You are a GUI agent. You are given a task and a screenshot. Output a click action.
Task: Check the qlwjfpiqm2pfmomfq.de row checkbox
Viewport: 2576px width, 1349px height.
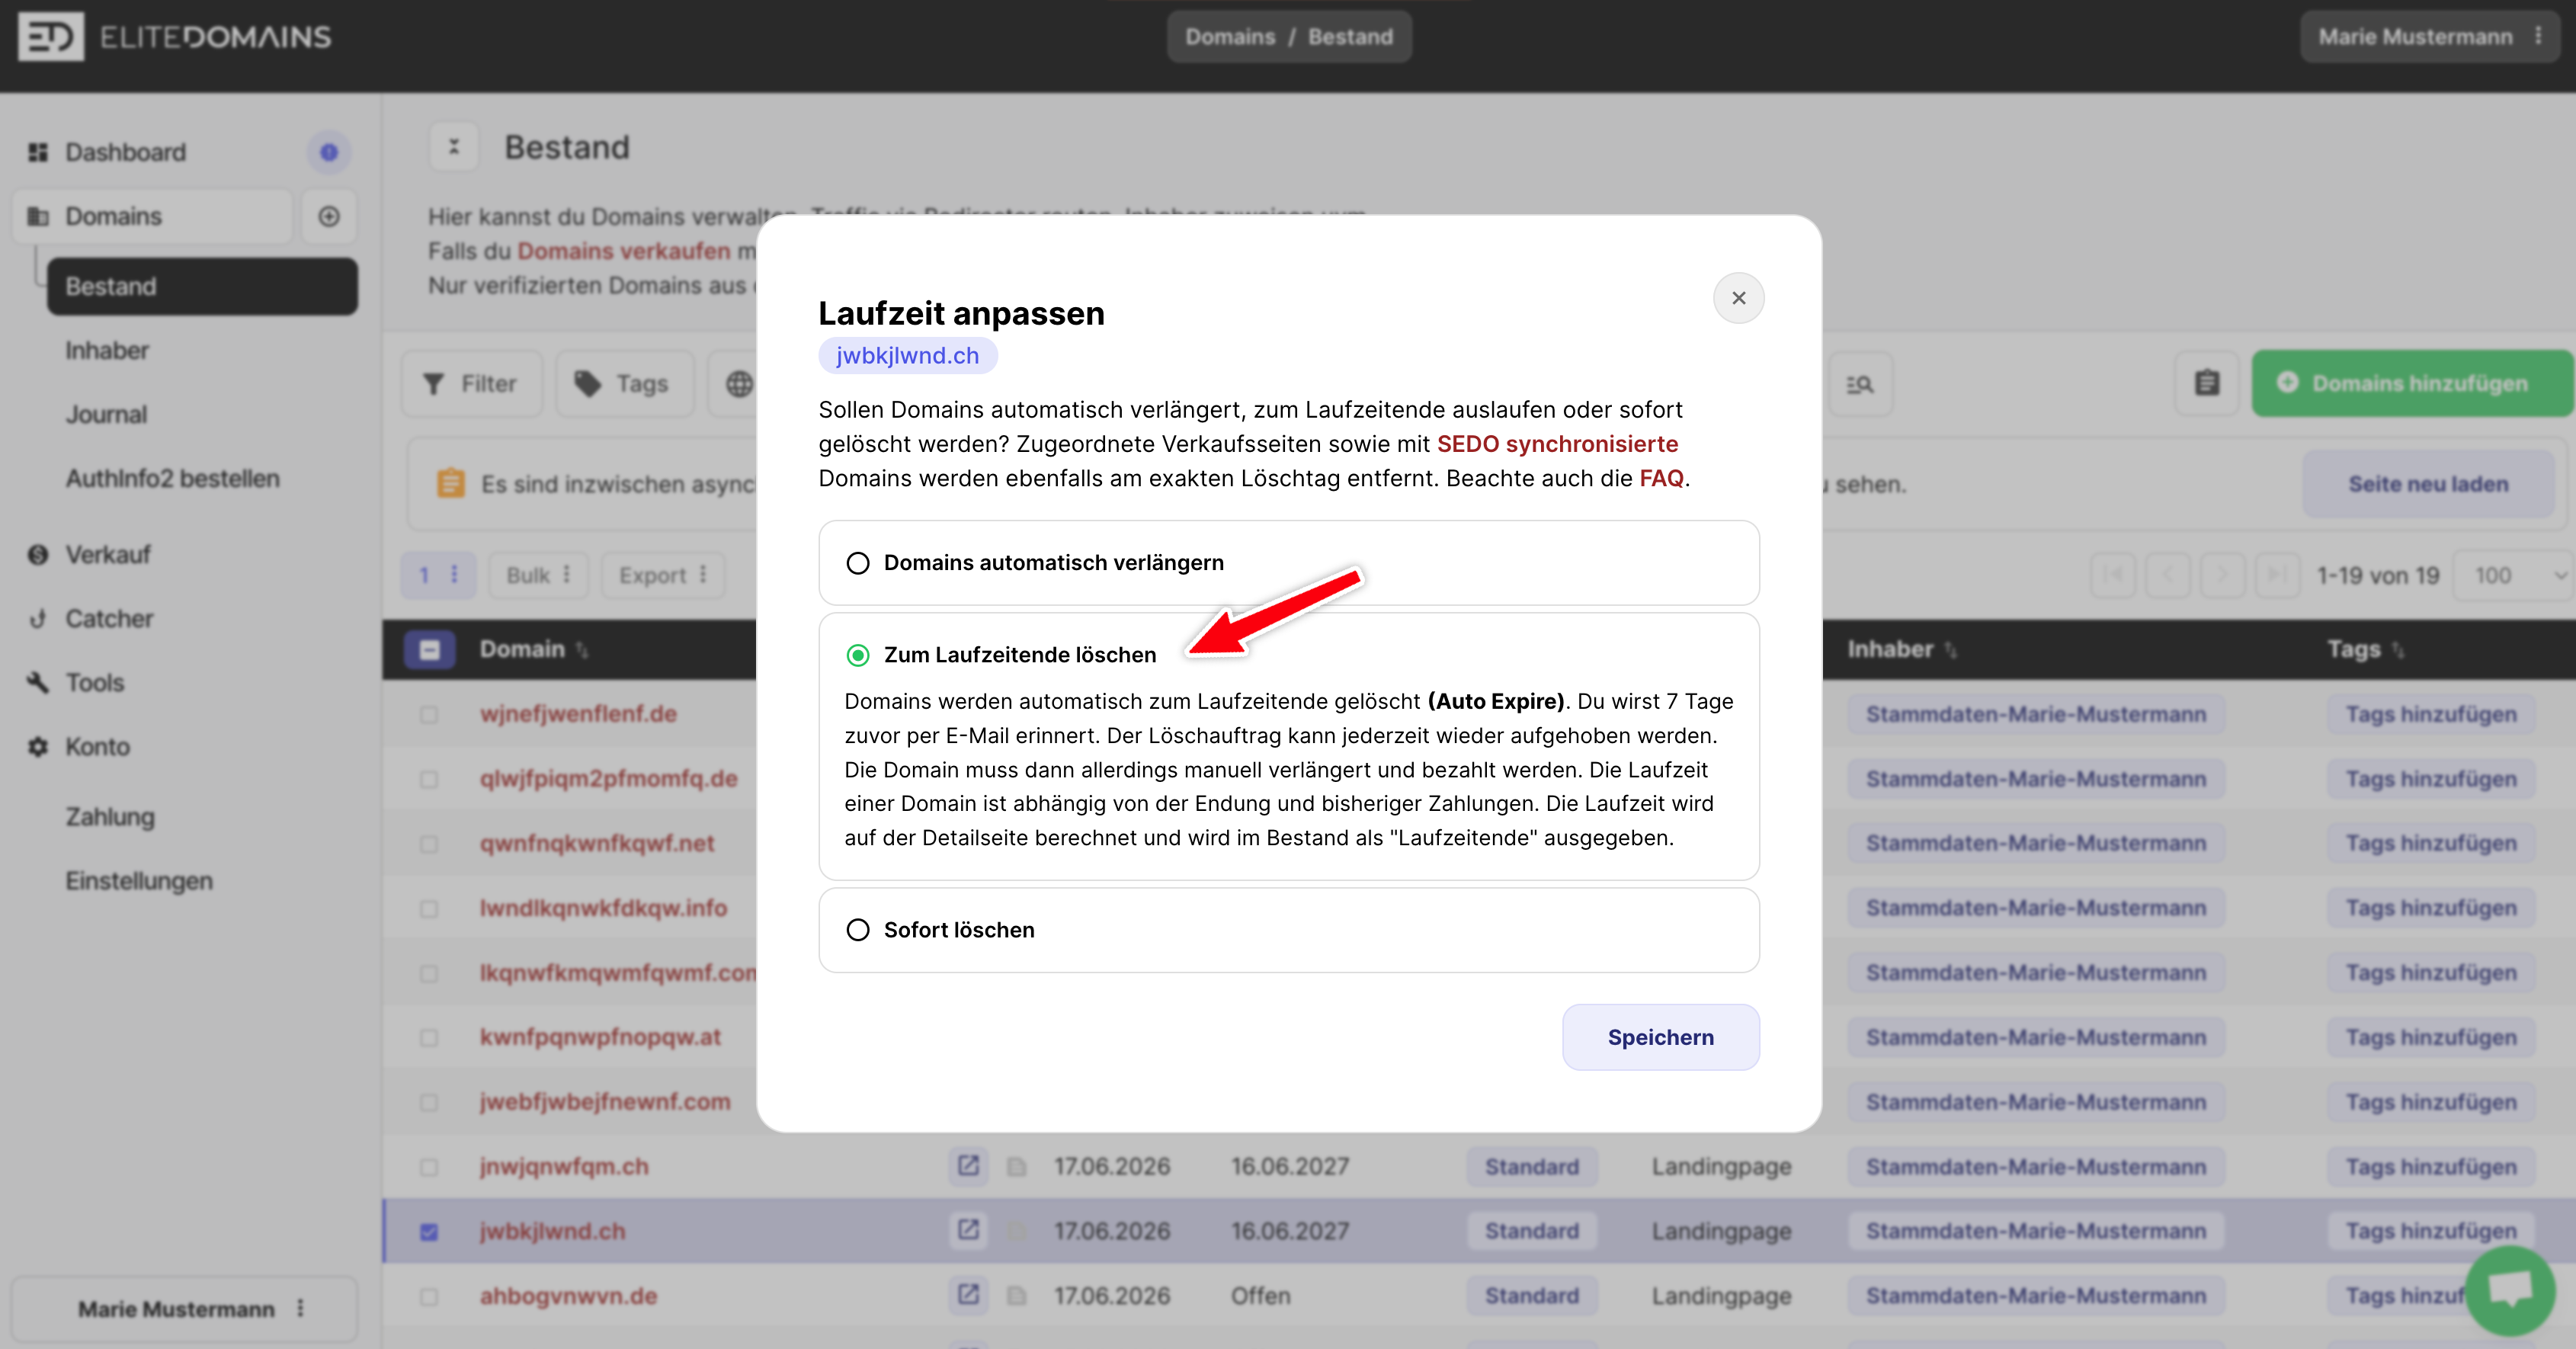click(x=429, y=779)
